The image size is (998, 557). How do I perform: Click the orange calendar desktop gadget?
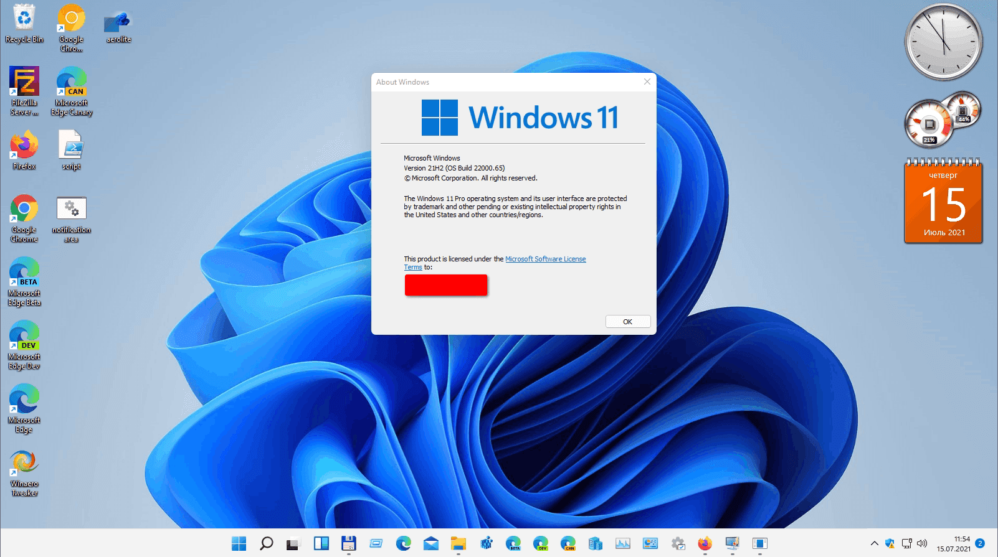tap(943, 204)
